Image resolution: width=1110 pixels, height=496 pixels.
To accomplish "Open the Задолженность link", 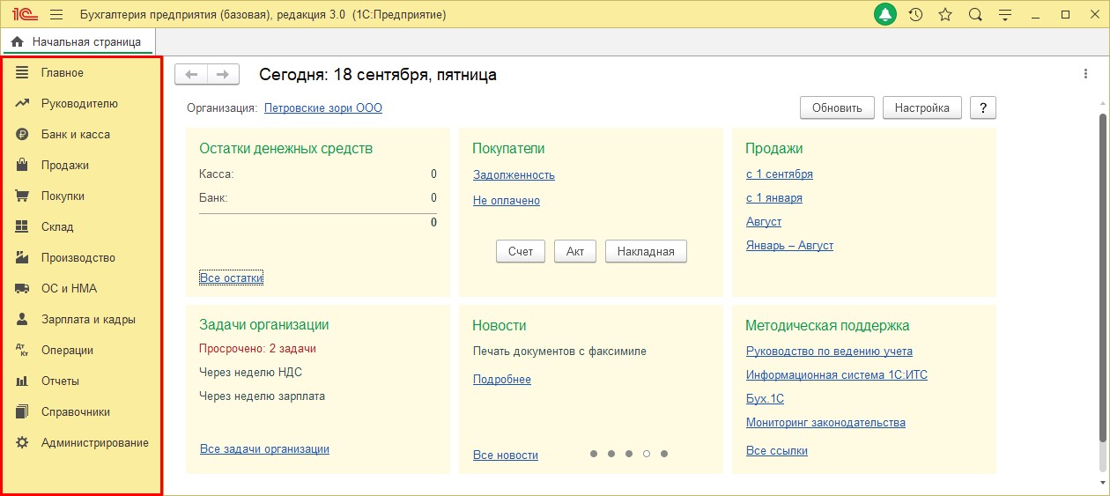I will pos(514,174).
